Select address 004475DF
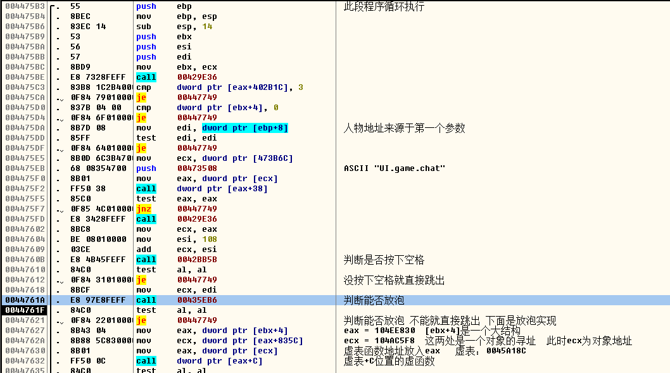Screen dimensions: 670x373 pos(25,148)
